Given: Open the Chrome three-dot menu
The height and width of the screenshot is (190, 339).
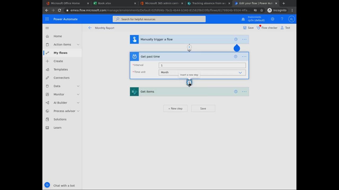Looking at the screenshot, I should [x=292, y=10].
